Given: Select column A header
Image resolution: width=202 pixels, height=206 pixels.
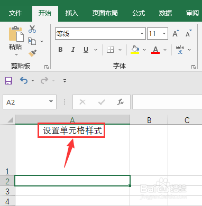Looking at the screenshot, I should 72,120.
